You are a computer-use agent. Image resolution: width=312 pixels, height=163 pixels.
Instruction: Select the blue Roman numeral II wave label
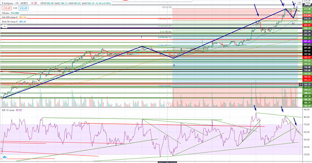[174, 65]
